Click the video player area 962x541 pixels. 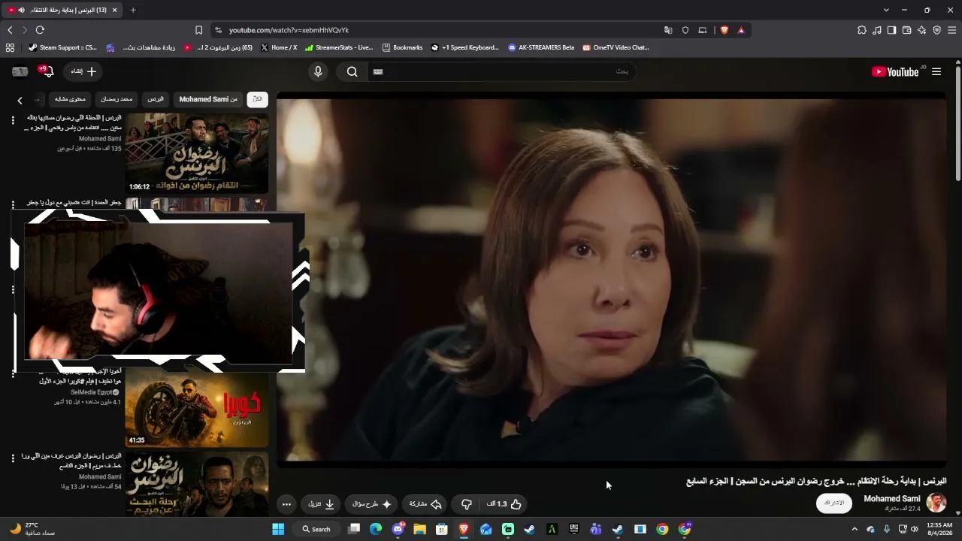(x=612, y=279)
